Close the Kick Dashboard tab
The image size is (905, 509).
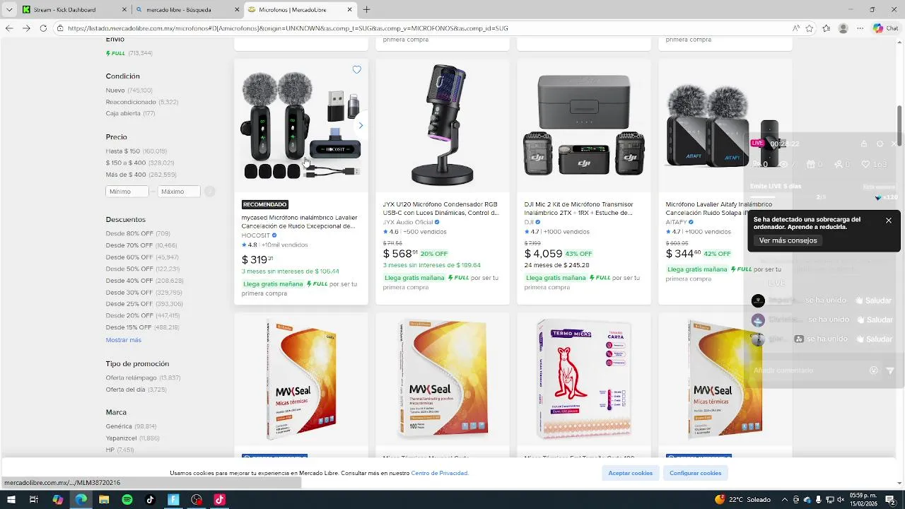tap(124, 10)
